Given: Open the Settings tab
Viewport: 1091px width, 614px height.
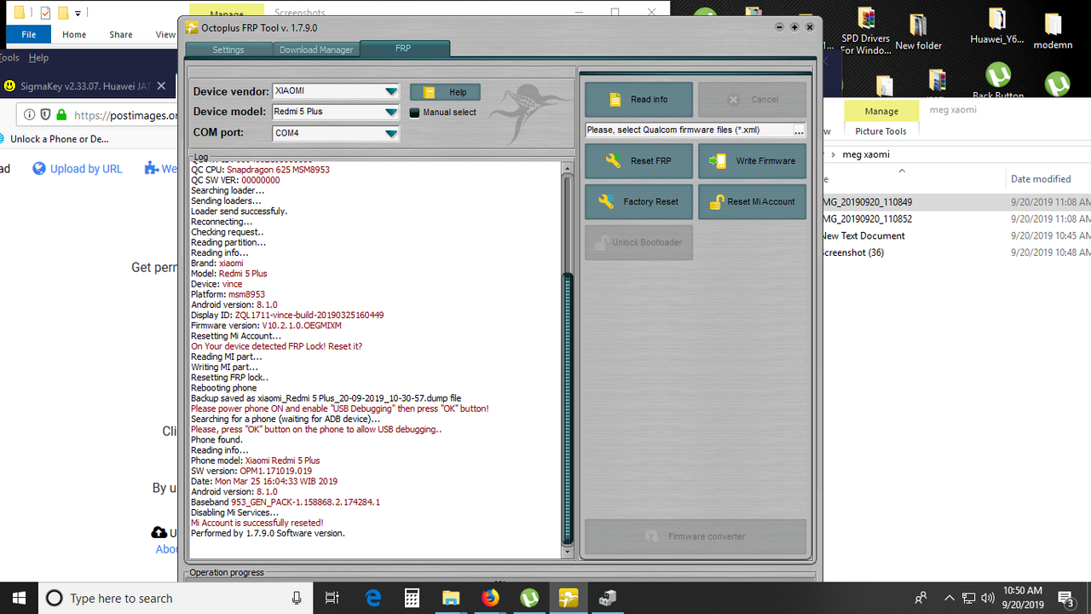Looking at the screenshot, I should coord(228,49).
